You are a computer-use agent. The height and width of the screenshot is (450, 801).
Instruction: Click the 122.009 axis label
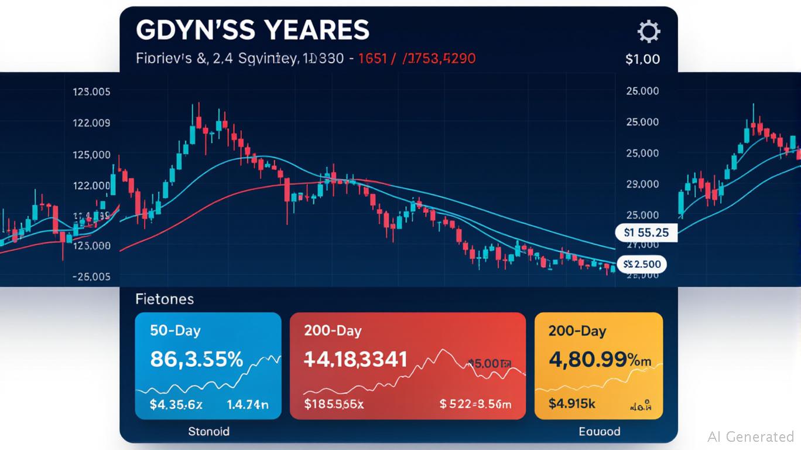tap(91, 123)
